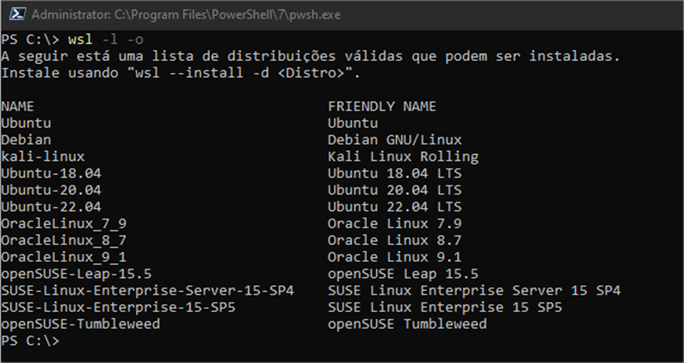The width and height of the screenshot is (684, 363).
Task: Click the final PS C:\> prompt line
Action: [x=30, y=341]
